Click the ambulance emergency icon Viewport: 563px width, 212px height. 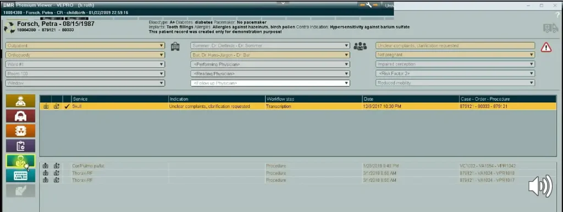pyautogui.click(x=550, y=28)
